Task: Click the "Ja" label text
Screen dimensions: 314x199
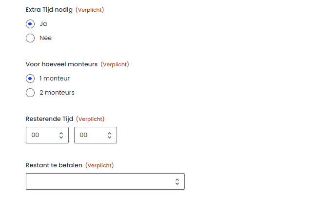Action: (43, 24)
